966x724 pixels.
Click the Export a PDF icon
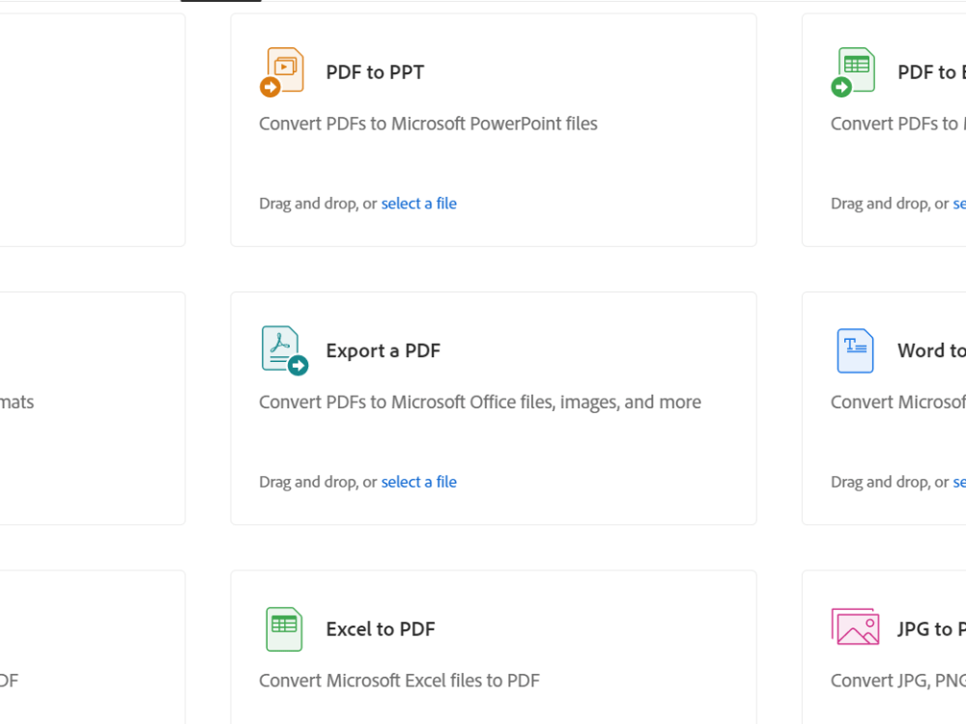[285, 350]
